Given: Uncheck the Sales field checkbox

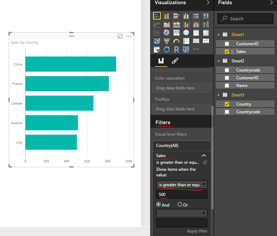Looking at the screenshot, I should 227,52.
